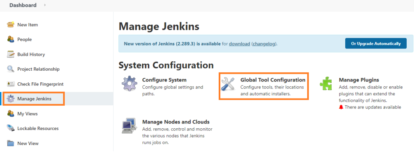
Task: Click the Configure System gear icon
Action: 129,84
